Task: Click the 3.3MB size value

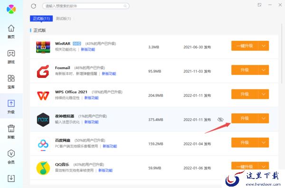Action: pos(154,47)
